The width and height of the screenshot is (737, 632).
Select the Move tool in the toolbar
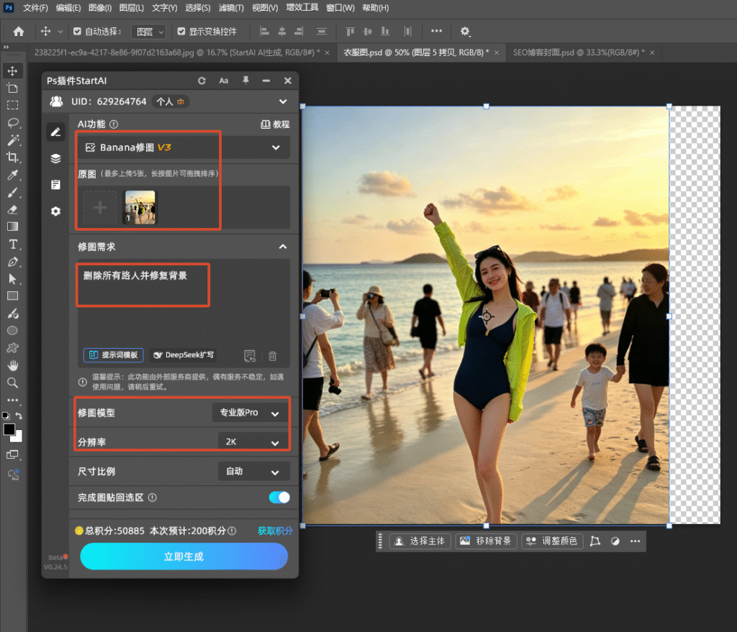click(x=13, y=71)
